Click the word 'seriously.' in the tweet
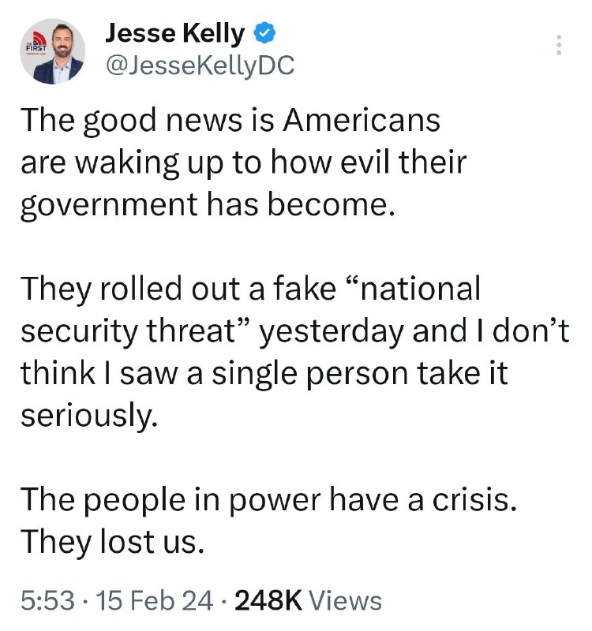592x631 pixels. tap(88, 416)
